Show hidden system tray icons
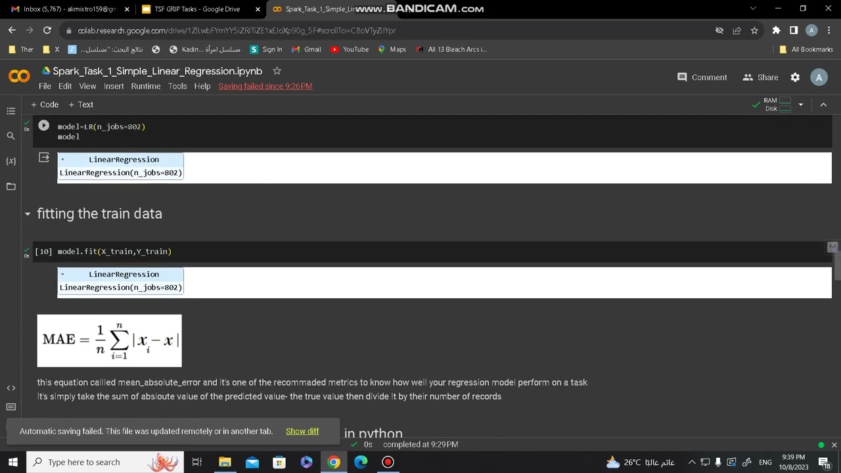Image resolution: width=841 pixels, height=473 pixels. [691, 462]
